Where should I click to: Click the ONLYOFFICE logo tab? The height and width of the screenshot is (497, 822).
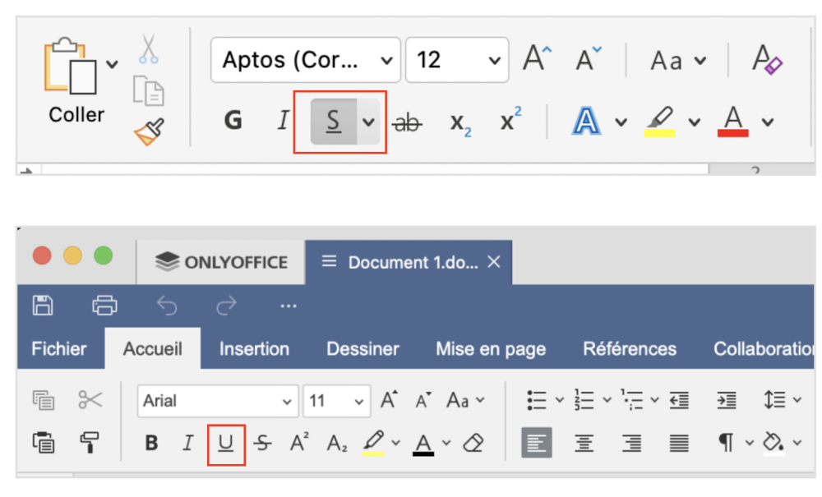tap(221, 262)
